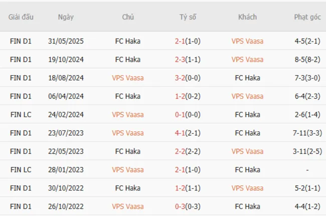Click the 'Giải đấu' column header
Viewport: 326px width, 217px height.
(21, 17)
